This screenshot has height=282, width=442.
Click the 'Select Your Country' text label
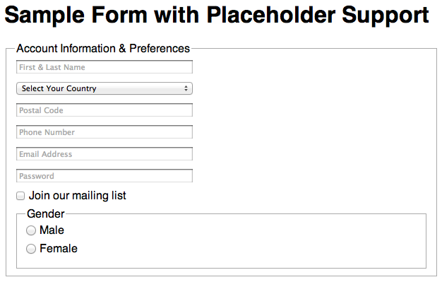click(59, 88)
